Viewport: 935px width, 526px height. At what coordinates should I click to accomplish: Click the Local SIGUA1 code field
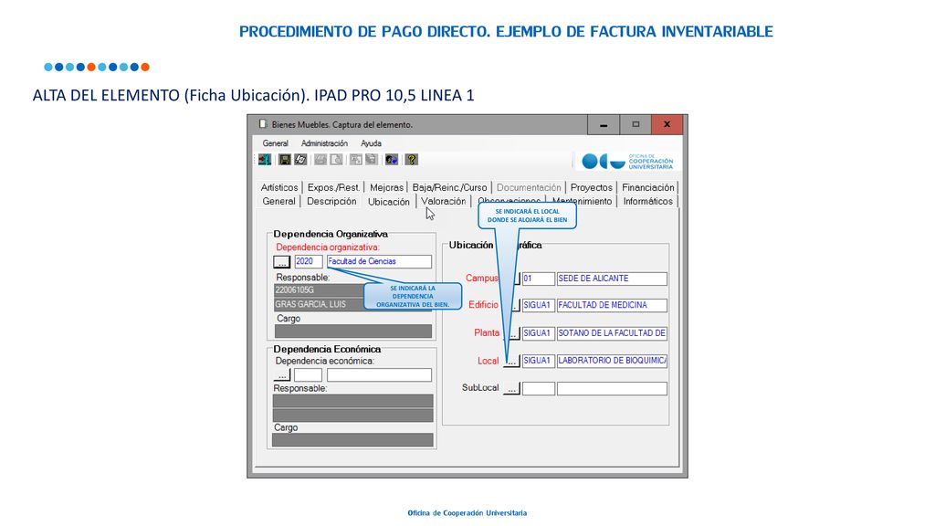(x=539, y=361)
